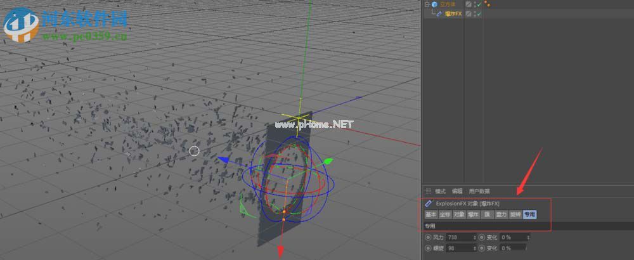Switch to the 重力 tab

501,214
